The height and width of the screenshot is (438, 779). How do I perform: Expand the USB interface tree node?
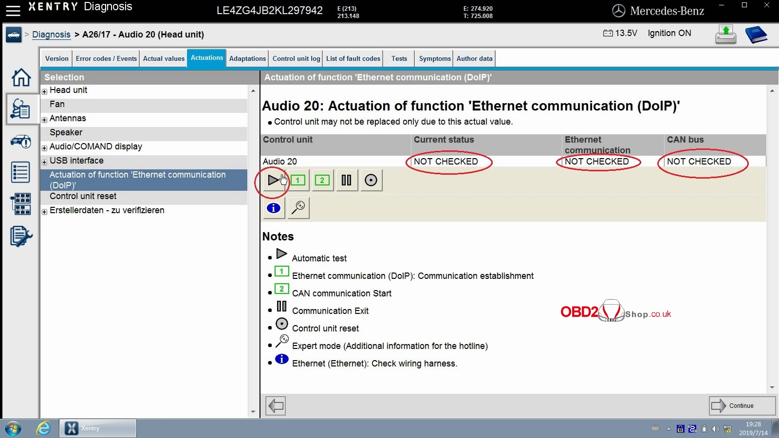(x=44, y=162)
